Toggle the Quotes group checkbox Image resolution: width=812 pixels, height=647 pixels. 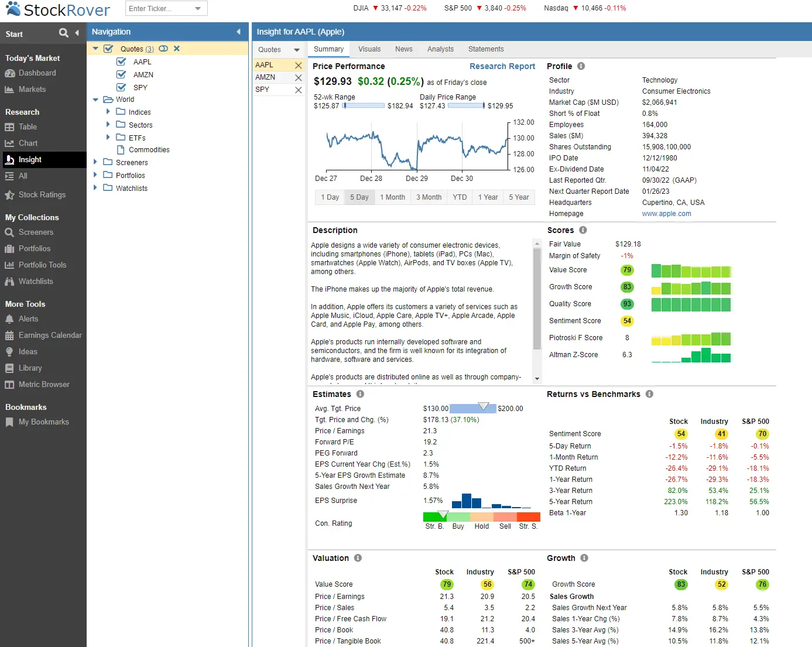click(108, 49)
